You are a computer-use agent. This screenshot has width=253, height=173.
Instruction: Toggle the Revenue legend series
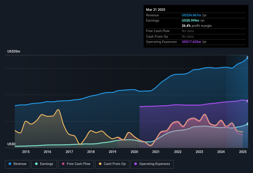click(x=18, y=164)
